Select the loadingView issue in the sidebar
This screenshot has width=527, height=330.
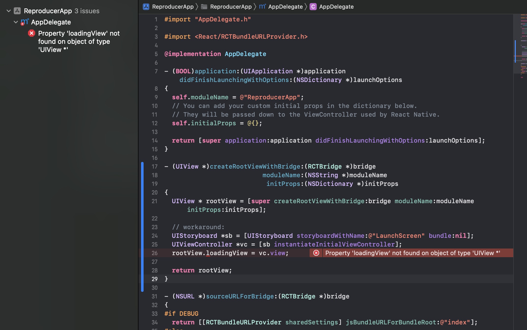coord(78,41)
